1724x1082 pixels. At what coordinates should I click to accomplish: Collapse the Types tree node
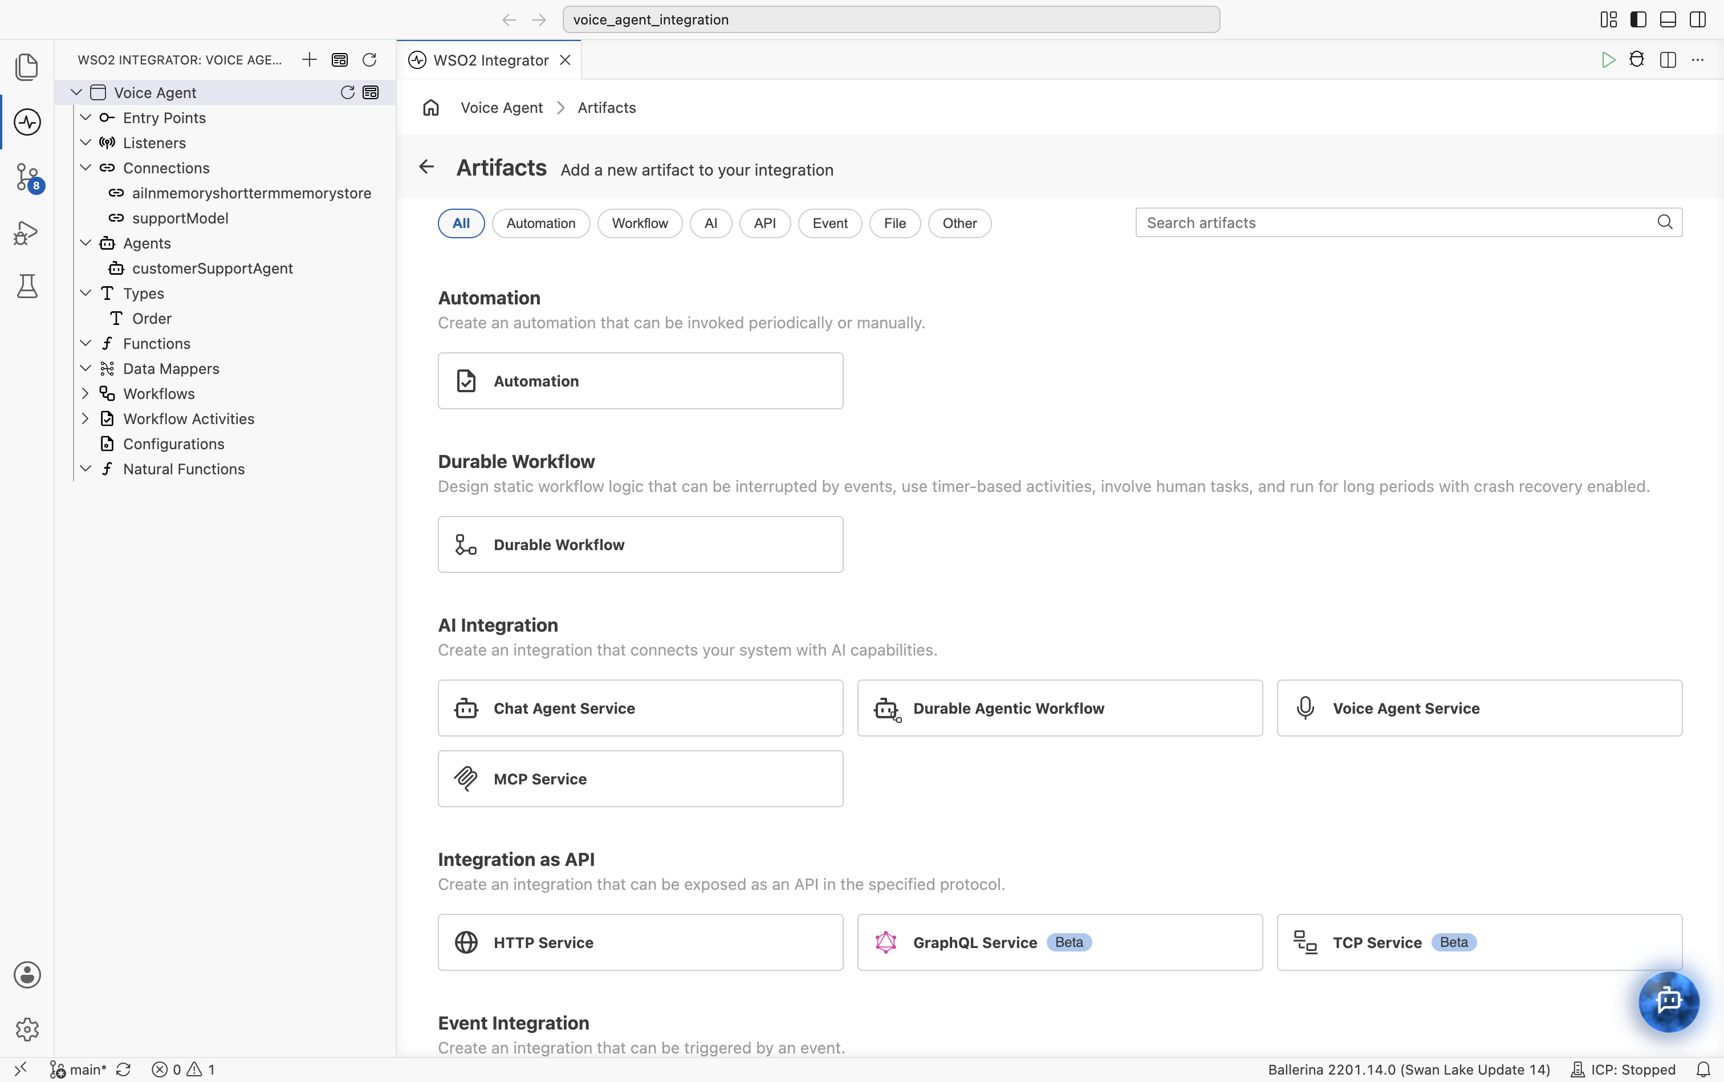[85, 292]
